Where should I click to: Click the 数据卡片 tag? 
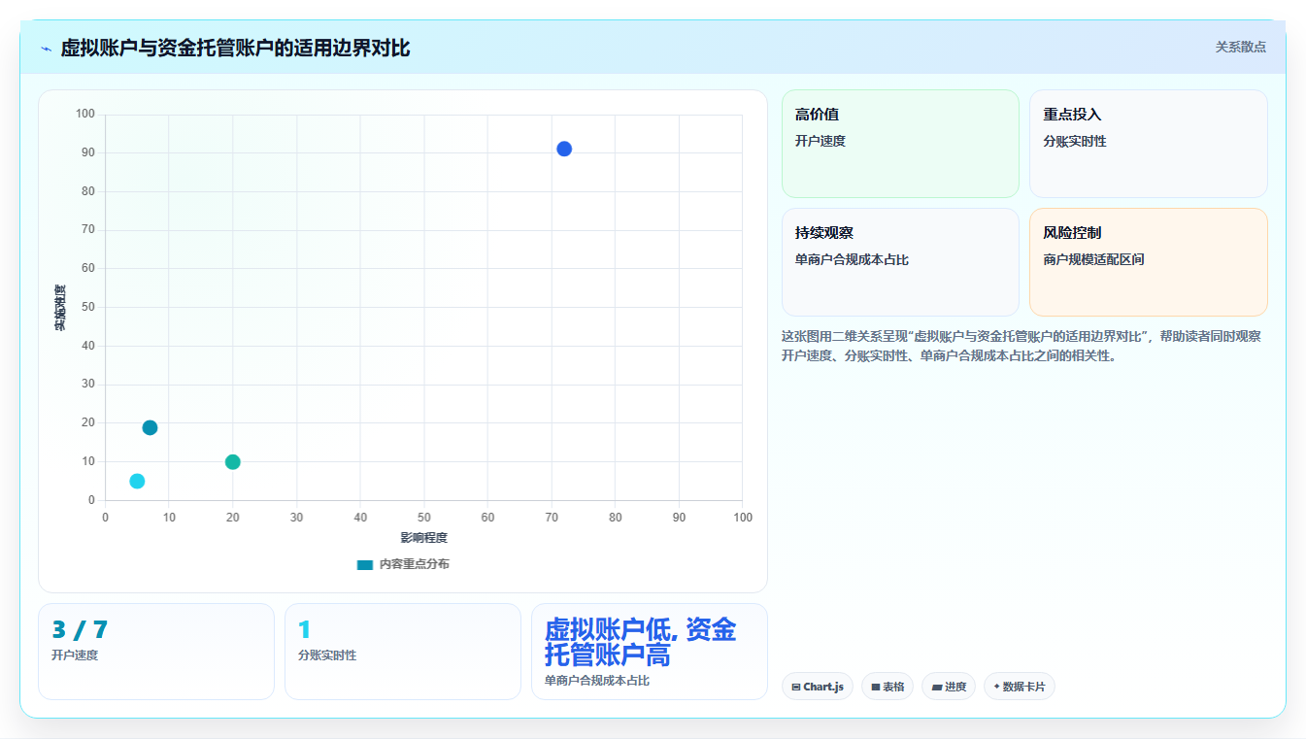pyautogui.click(x=1020, y=687)
